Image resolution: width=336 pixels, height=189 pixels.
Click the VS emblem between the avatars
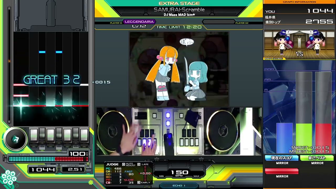click(299, 54)
